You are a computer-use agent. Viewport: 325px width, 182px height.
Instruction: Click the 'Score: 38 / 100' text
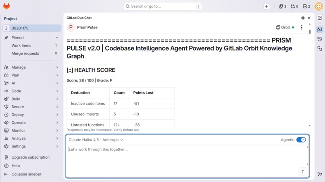point(80,80)
